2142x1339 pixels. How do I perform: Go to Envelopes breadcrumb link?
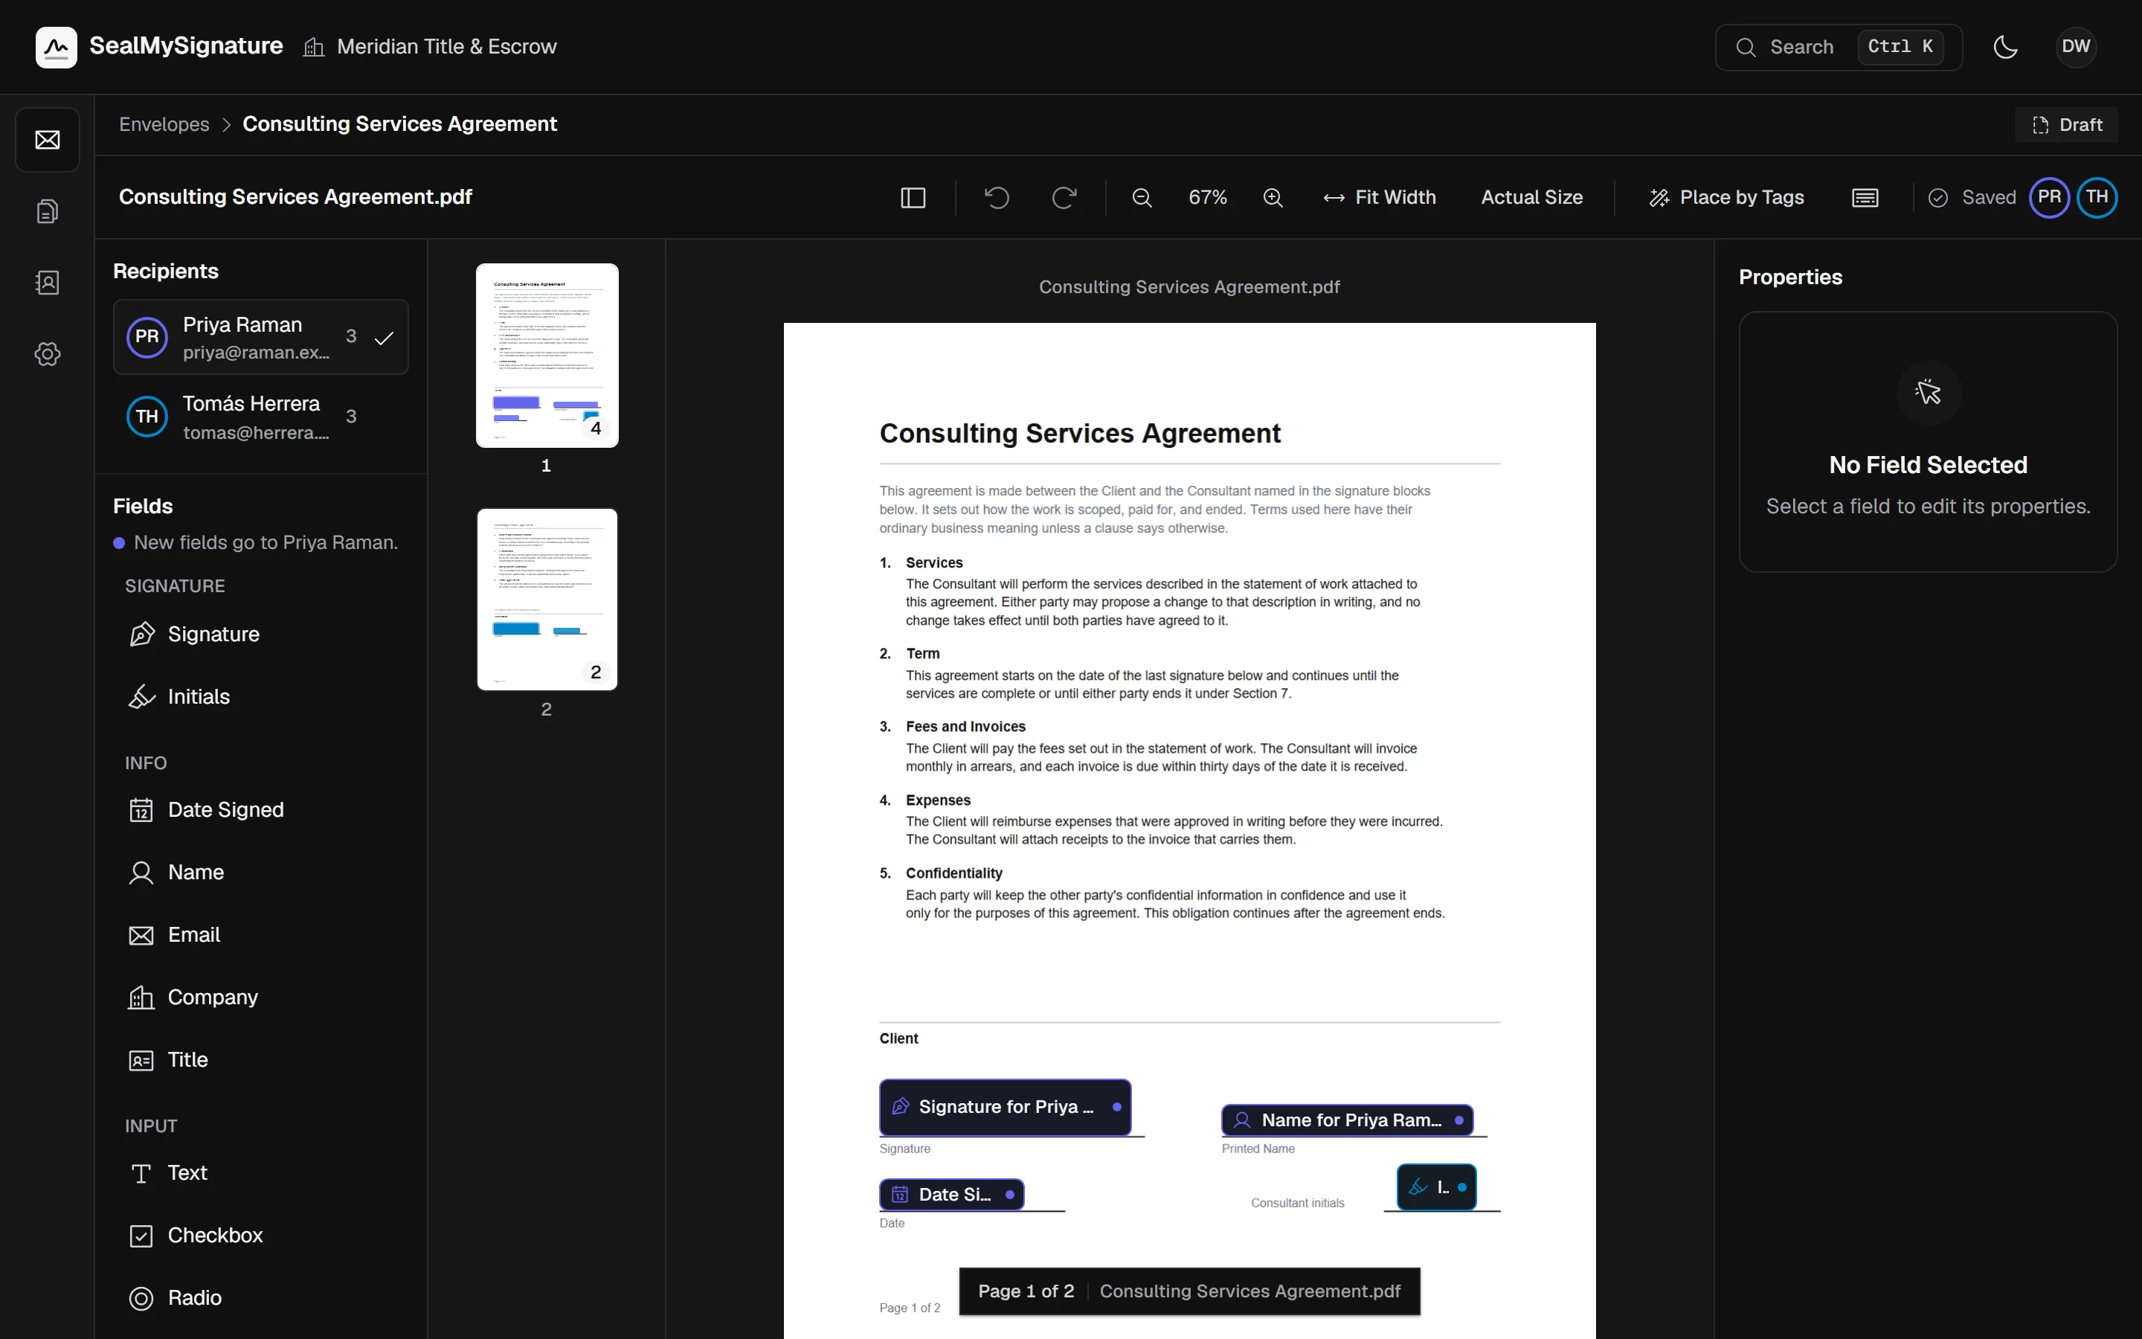point(164,124)
